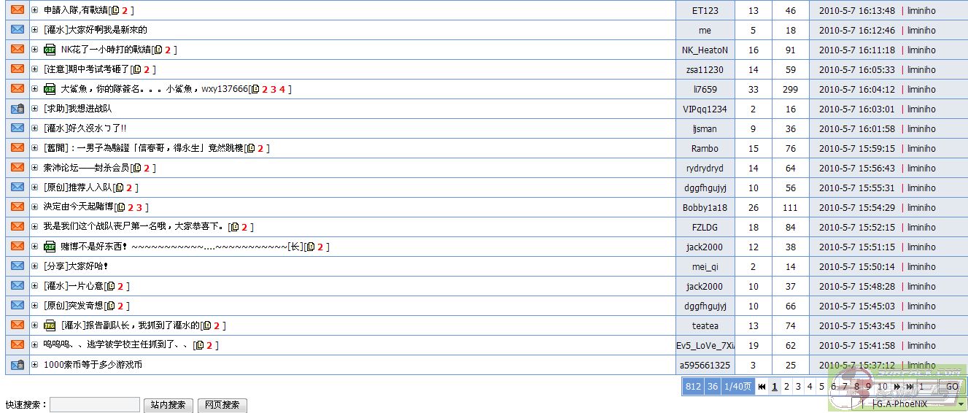Expand the 1000索币等于多少游戏币 thread preview

35,365
